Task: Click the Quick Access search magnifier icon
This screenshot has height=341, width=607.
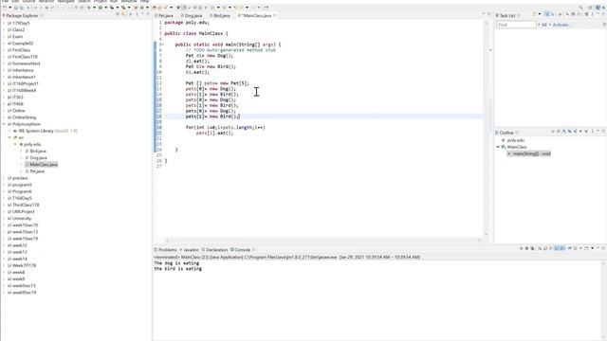Action: [x=580, y=8]
